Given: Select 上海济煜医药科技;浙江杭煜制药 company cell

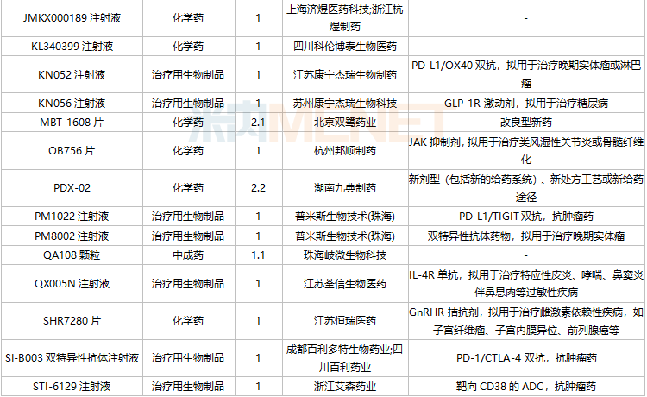Looking at the screenshot, I should 345,18.
